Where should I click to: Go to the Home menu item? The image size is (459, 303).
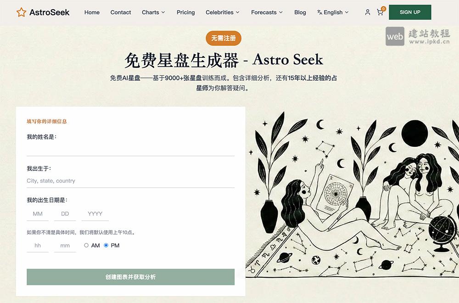point(92,12)
